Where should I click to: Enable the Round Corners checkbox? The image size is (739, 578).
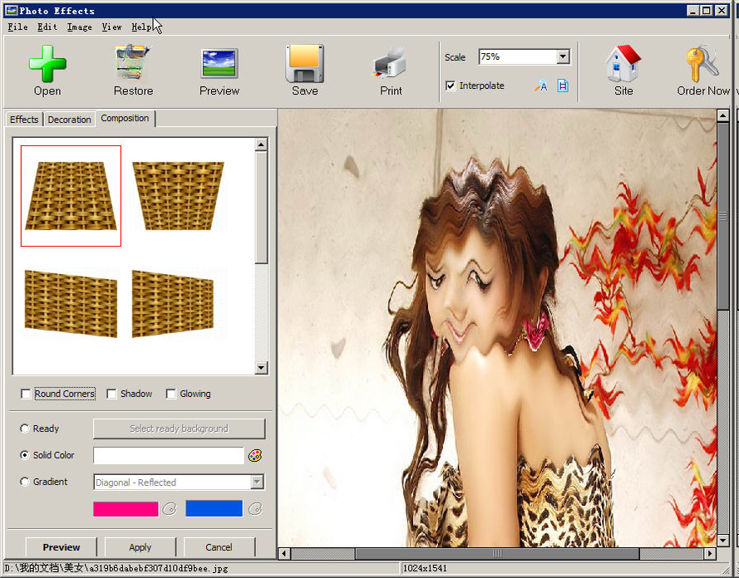pyautogui.click(x=26, y=394)
